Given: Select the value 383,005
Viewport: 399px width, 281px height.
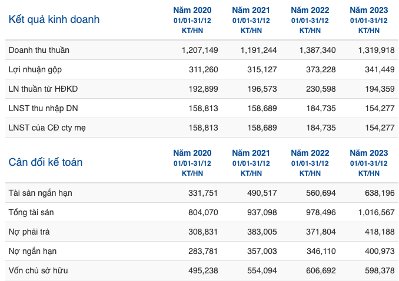Looking at the screenshot, I should [x=262, y=232].
